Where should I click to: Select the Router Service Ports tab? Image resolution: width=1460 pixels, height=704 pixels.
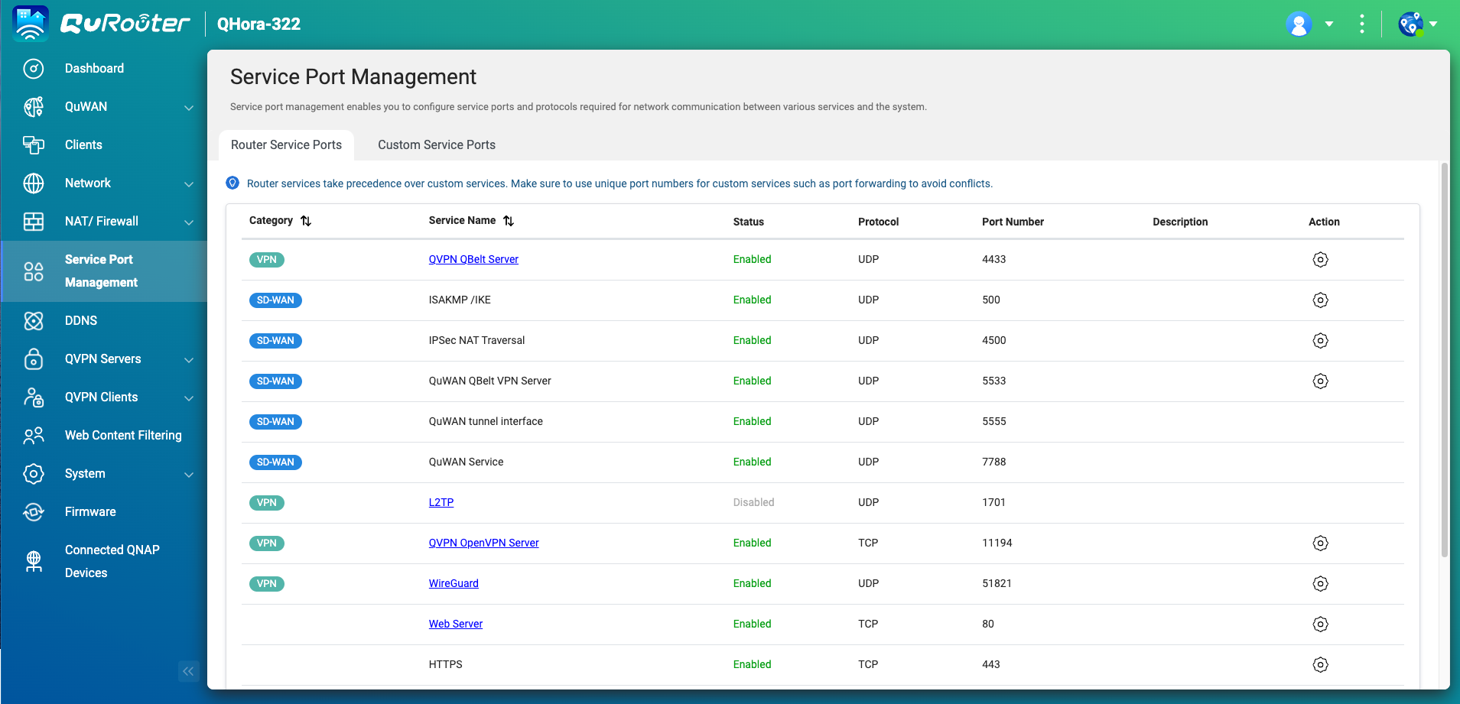click(286, 144)
